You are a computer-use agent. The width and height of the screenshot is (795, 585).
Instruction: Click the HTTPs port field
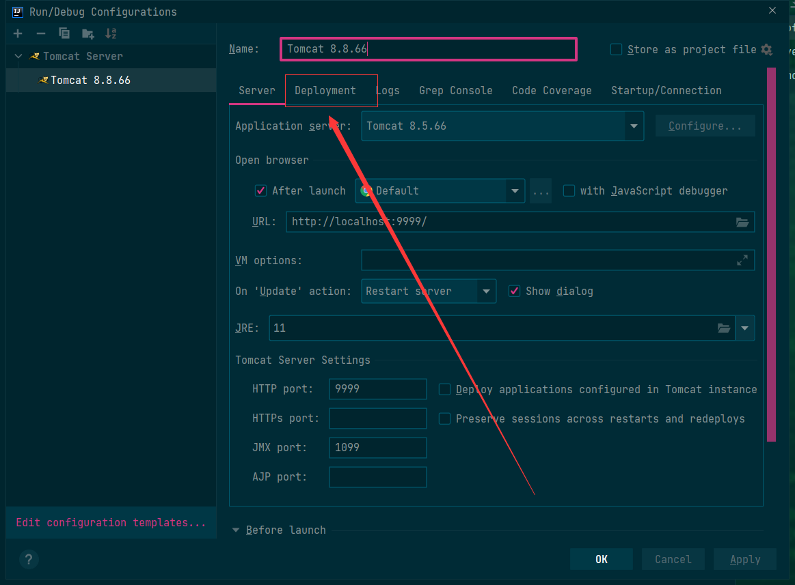(378, 418)
